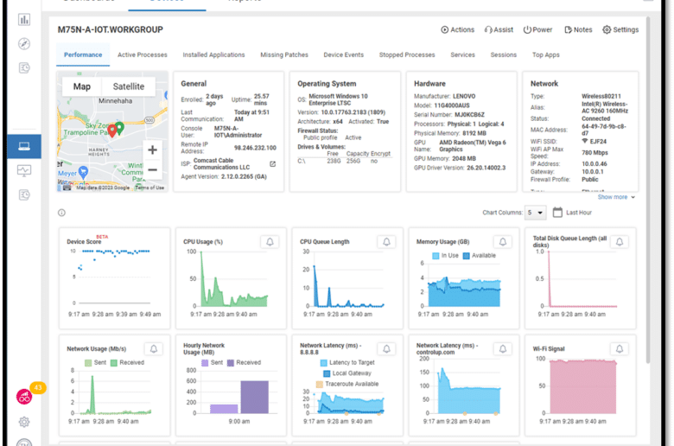Switch to the Performance tab
This screenshot has width=674, height=446.
(83, 55)
